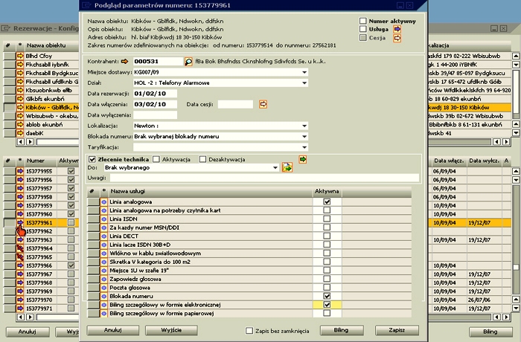This screenshot has height=342, width=521.
Task: Click the Wyjście button in the dialog
Action: (171, 330)
